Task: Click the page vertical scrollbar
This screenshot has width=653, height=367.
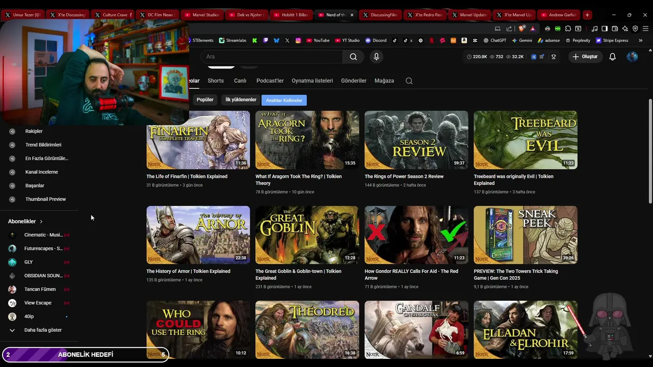Action: 650,150
